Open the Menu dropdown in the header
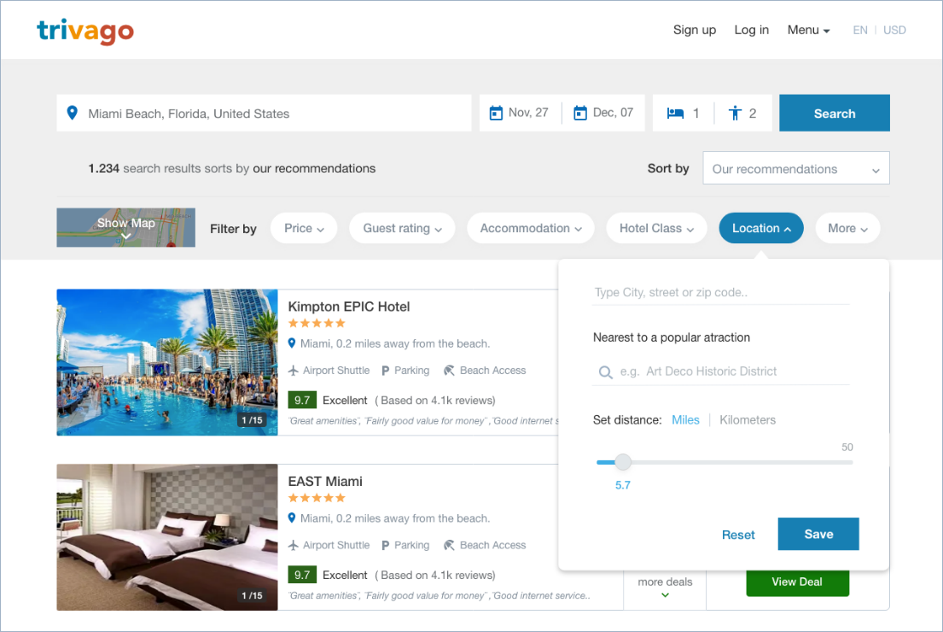This screenshot has width=943, height=632. pyautogui.click(x=808, y=30)
